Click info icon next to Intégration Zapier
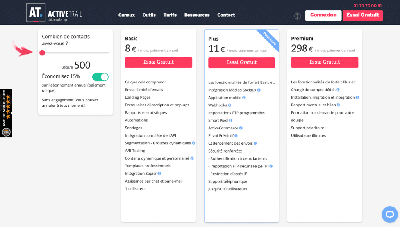 point(159,174)
